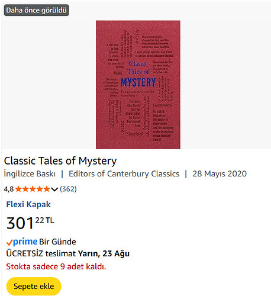Viewport: 271px width, 296px height.
Task: Click the İngilizce Baskı edition label
Action: (x=30, y=173)
